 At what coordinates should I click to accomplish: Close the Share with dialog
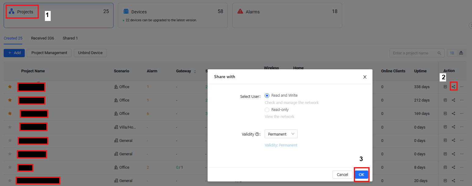(x=365, y=77)
